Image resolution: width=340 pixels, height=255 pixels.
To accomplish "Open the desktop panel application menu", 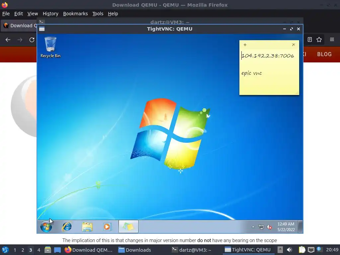I will (5, 250).
